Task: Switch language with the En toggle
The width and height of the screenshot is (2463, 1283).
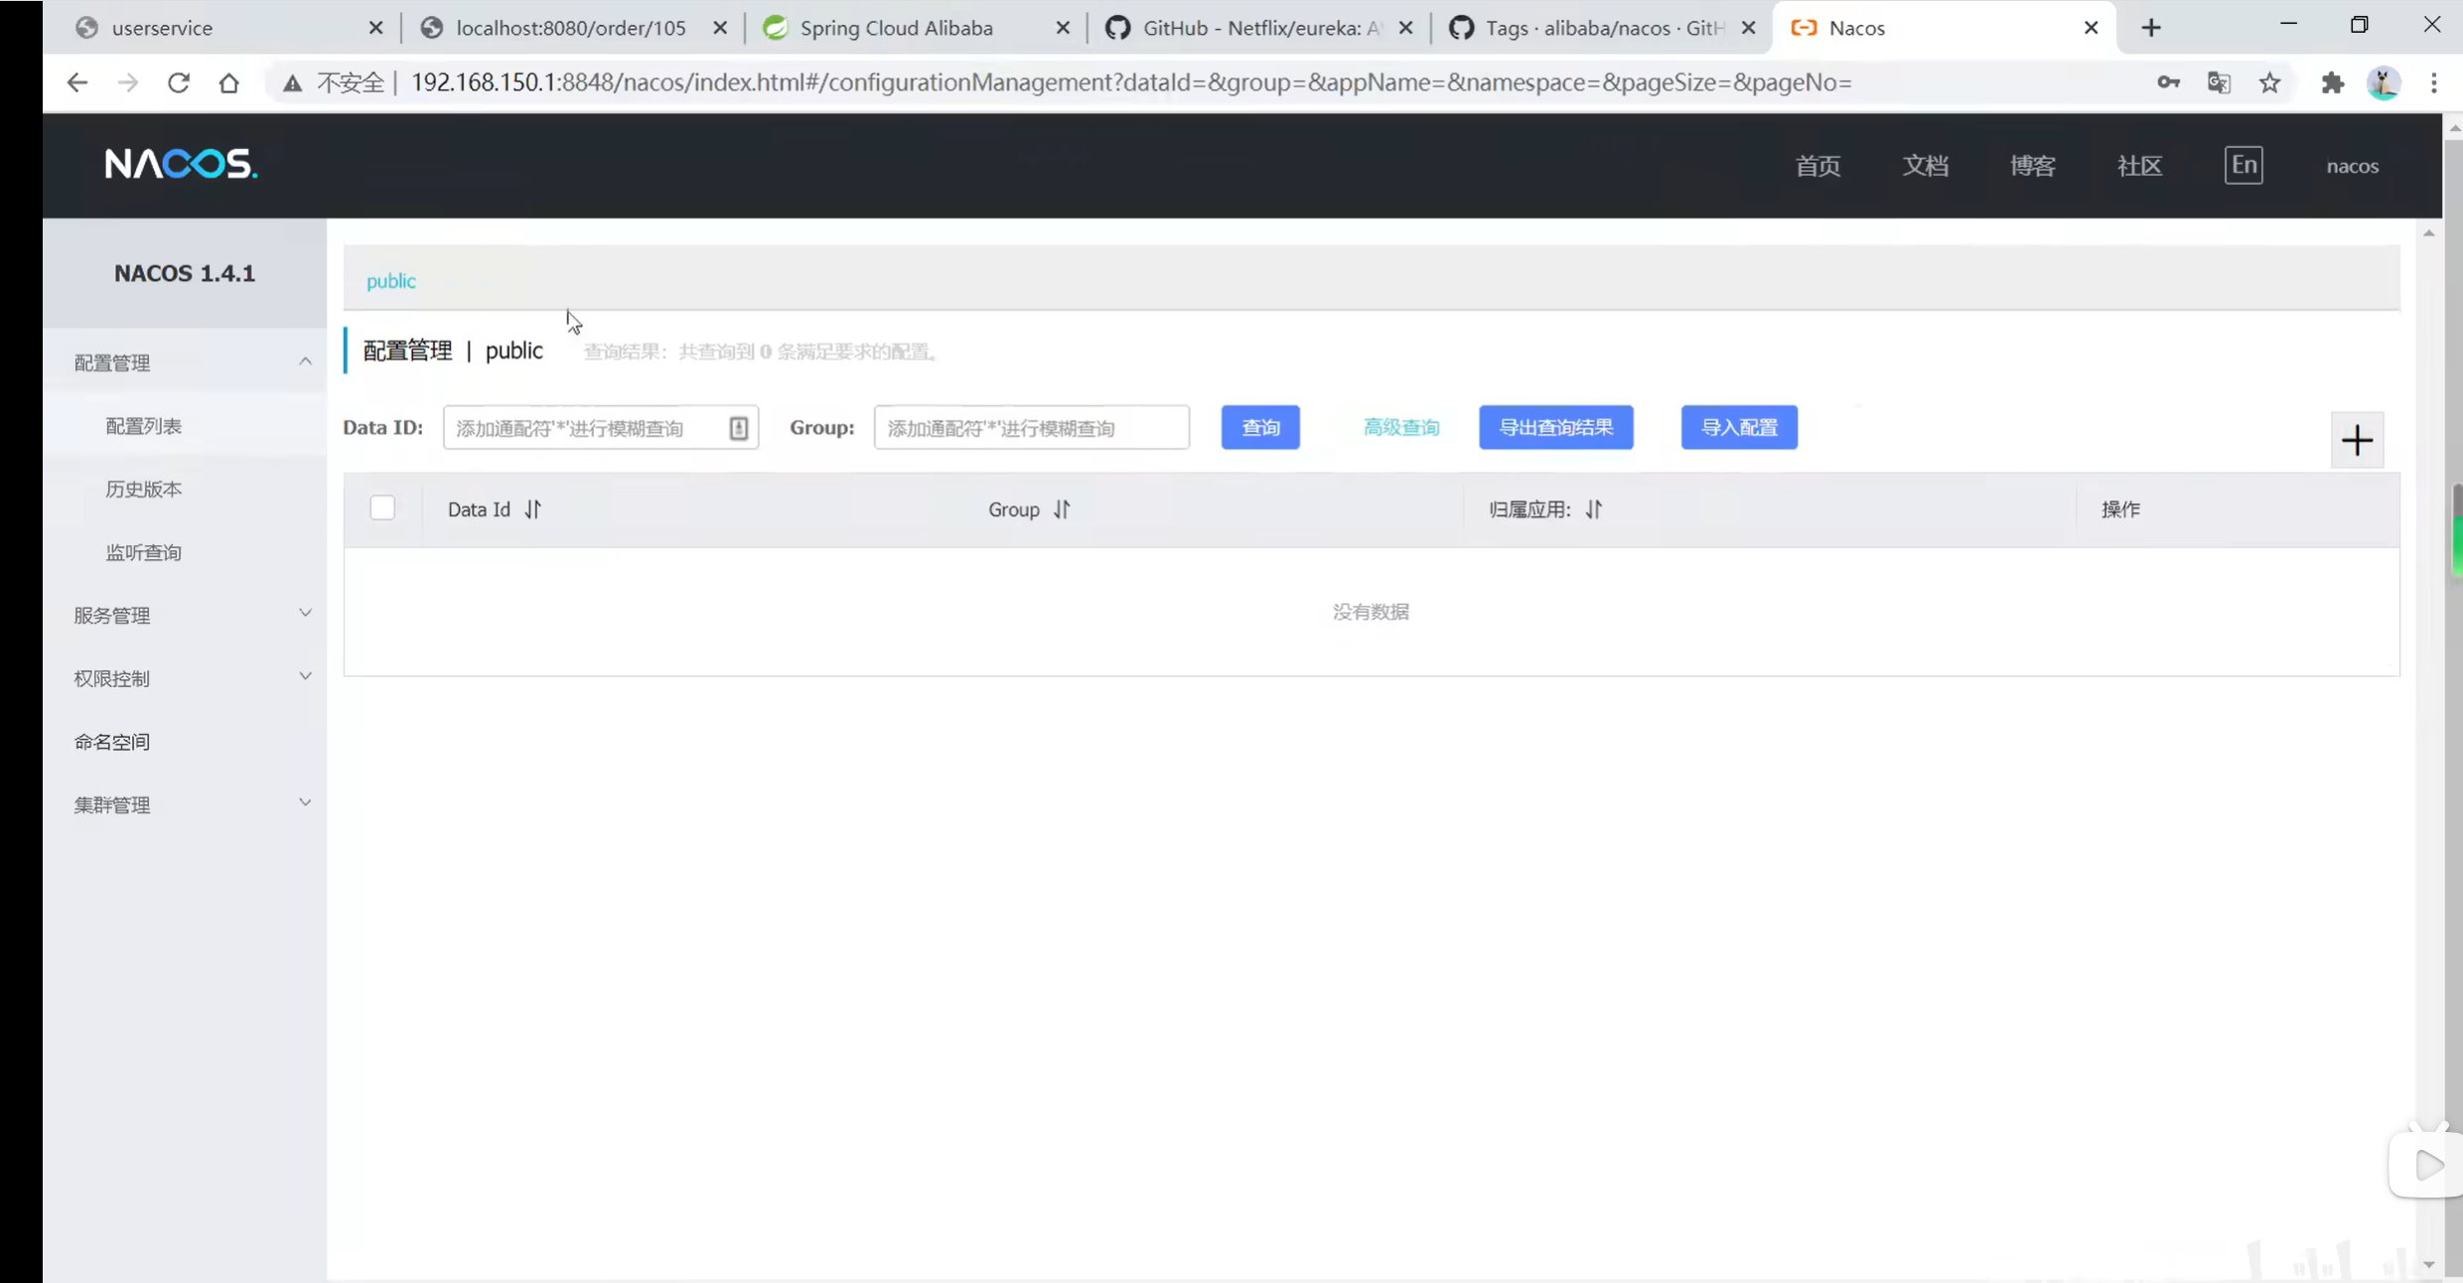Action: coord(2244,165)
